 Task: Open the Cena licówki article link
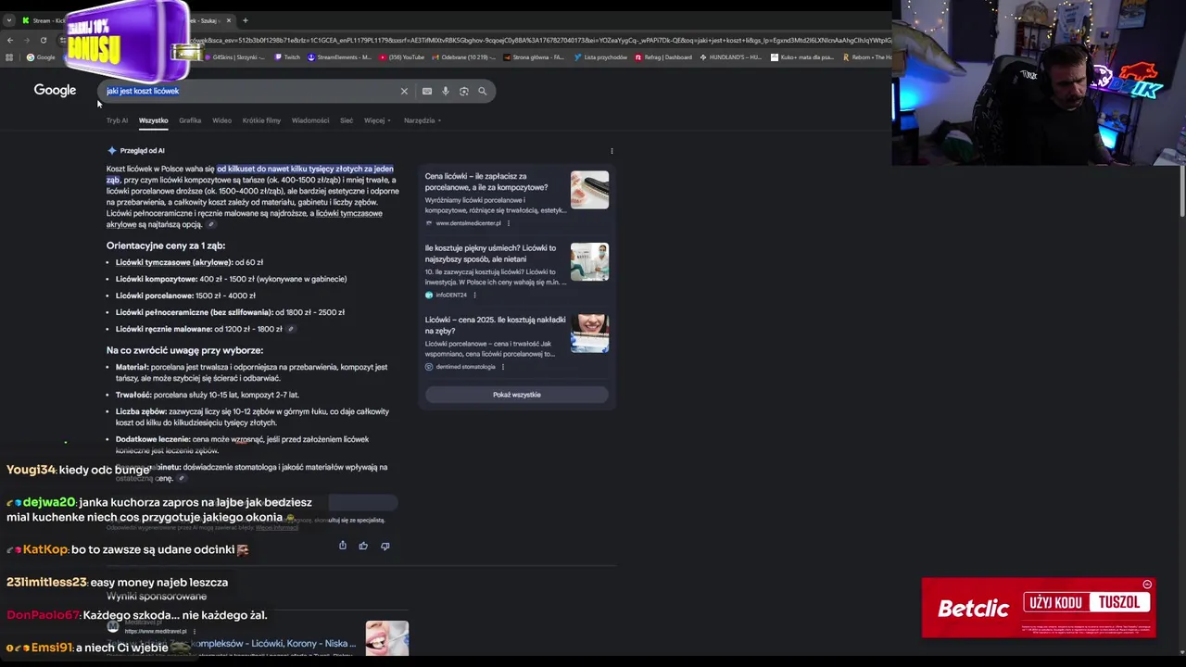[x=486, y=182]
